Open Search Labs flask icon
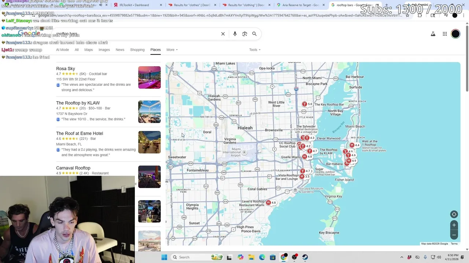This screenshot has height=263, width=469. tap(433, 34)
